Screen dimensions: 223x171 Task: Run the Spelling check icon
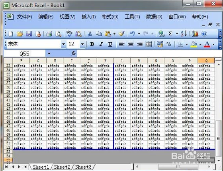coord(69,34)
